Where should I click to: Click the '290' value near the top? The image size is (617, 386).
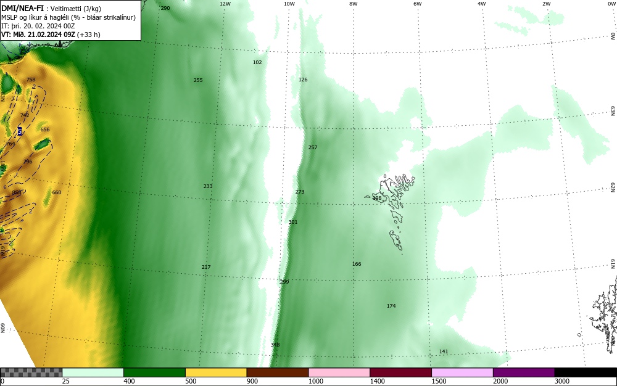[165, 8]
